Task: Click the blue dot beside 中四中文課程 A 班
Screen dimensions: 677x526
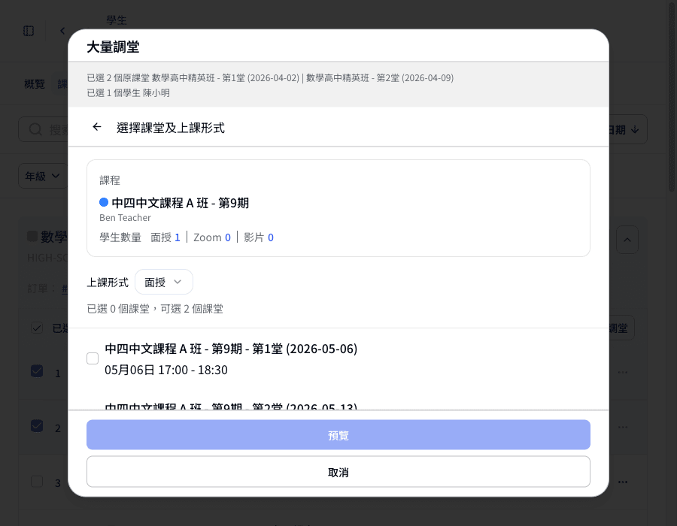Action: (104, 202)
